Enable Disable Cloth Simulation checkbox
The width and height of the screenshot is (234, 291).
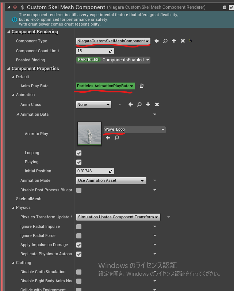click(x=79, y=272)
